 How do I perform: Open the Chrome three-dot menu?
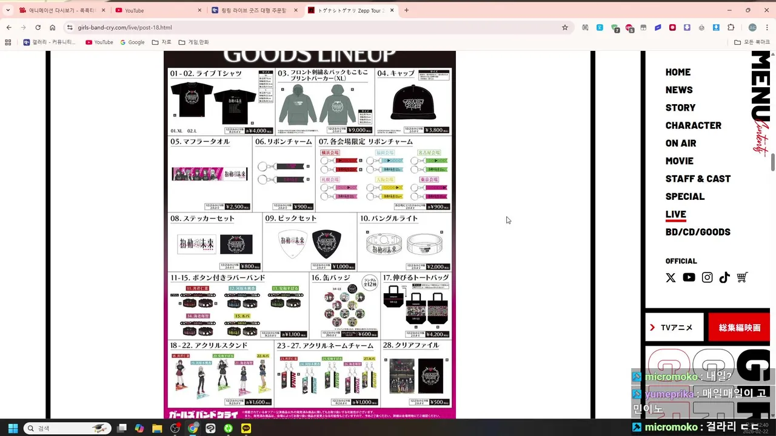(x=768, y=27)
